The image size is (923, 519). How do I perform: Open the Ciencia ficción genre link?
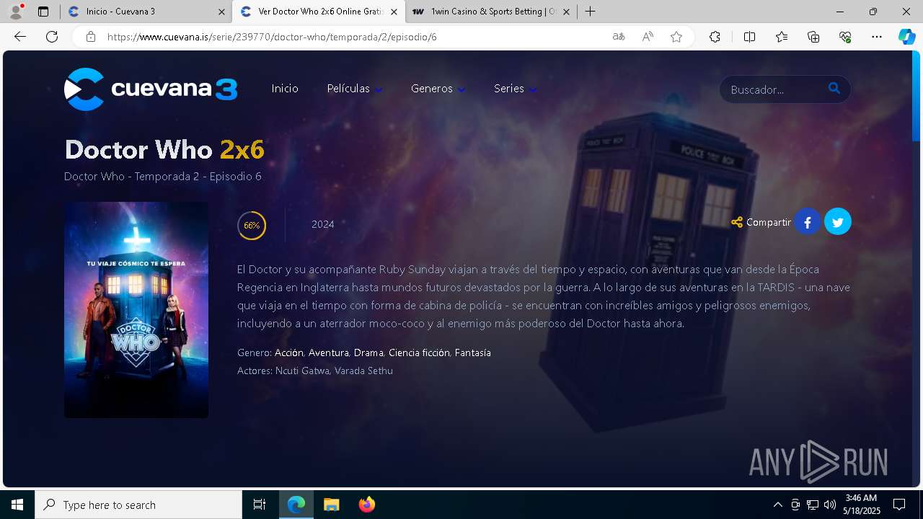[x=419, y=352]
